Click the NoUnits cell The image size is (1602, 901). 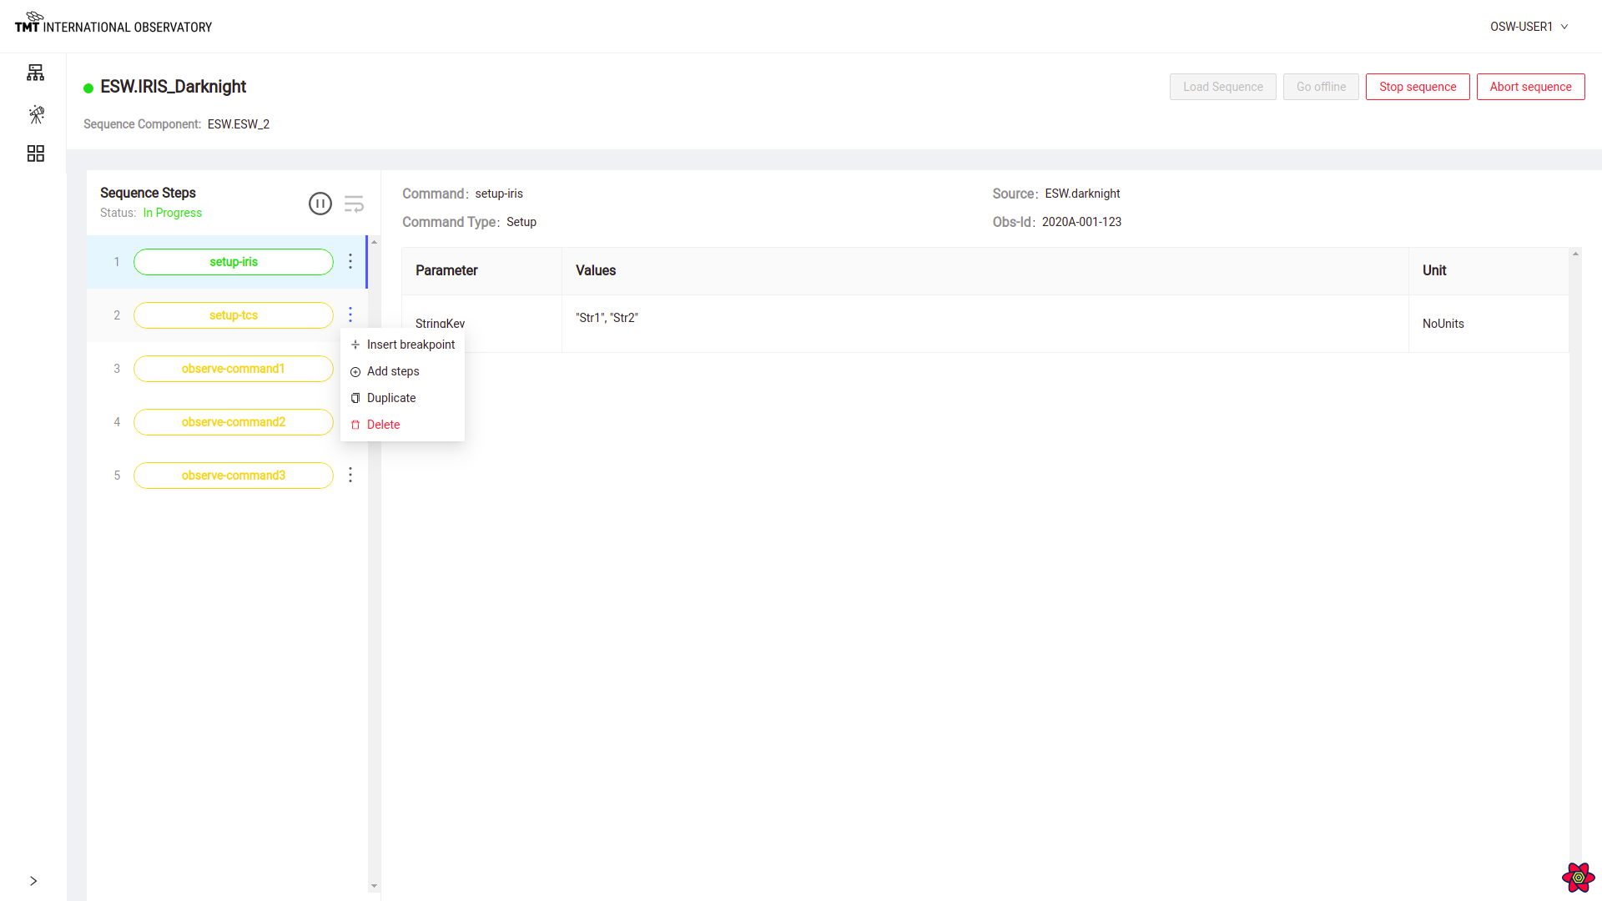click(1489, 324)
